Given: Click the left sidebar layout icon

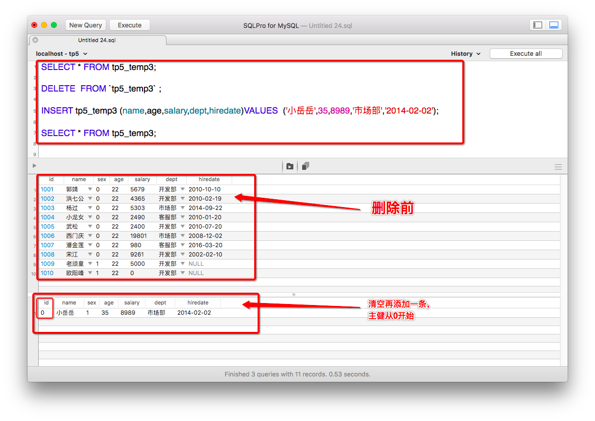Looking at the screenshot, I should 537,25.
